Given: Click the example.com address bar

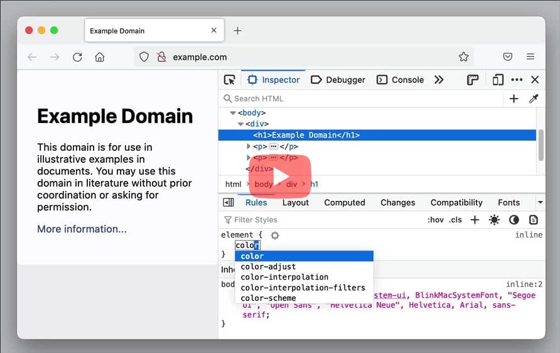Looking at the screenshot, I should pyautogui.click(x=304, y=57).
